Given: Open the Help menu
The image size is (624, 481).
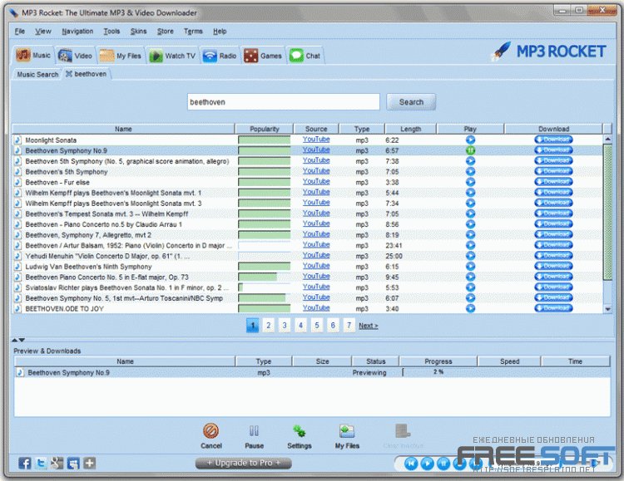Looking at the screenshot, I should (220, 31).
